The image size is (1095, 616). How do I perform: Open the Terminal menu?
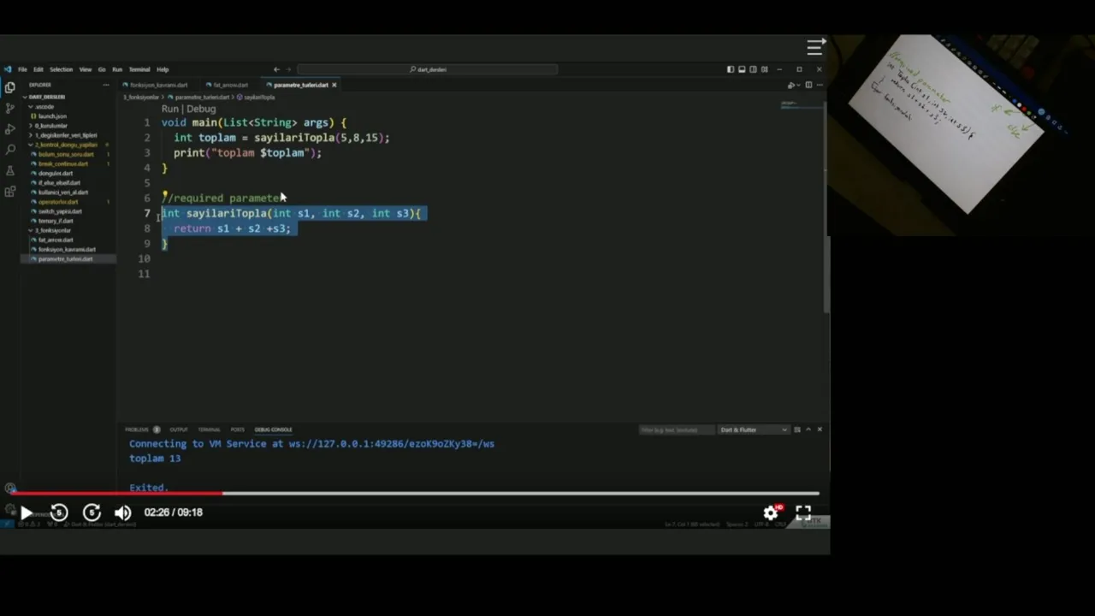tap(139, 69)
